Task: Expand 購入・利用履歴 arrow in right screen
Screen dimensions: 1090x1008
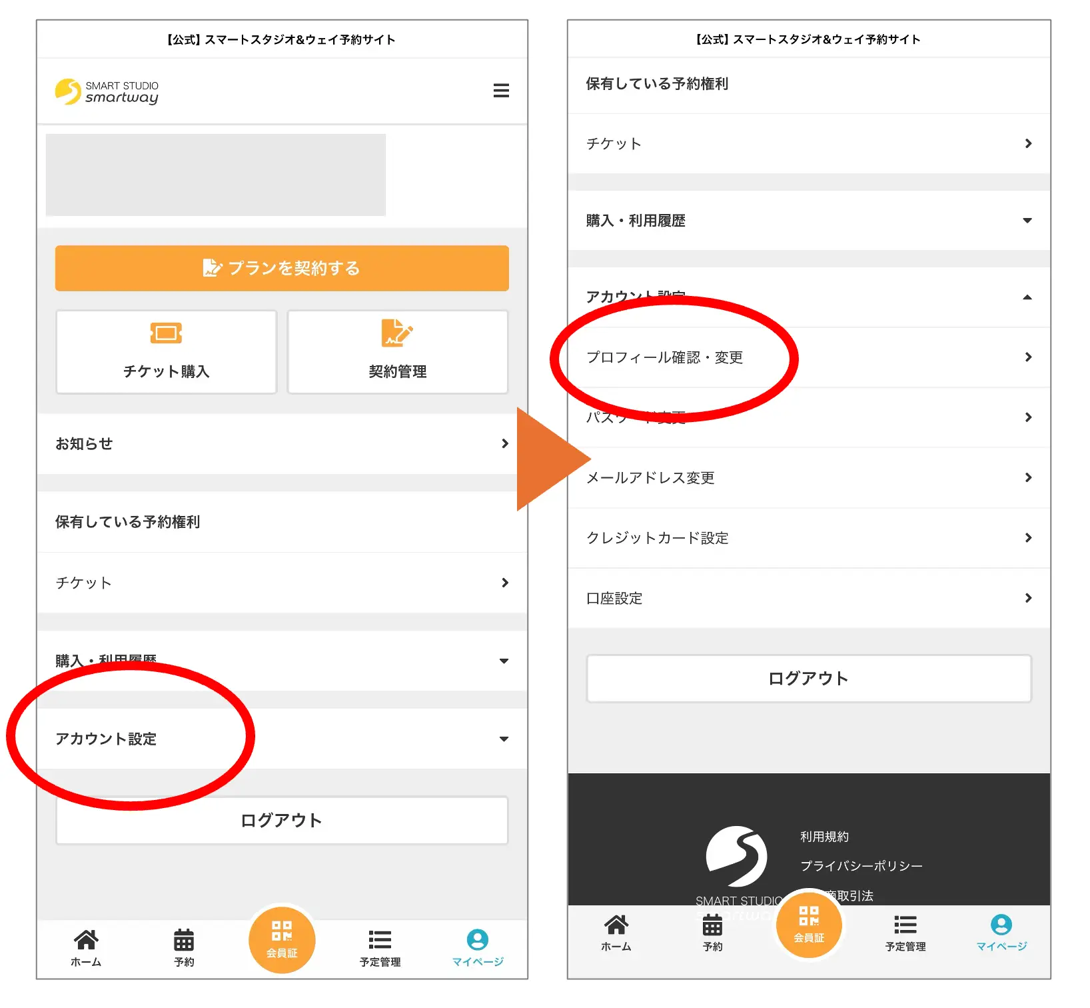Action: 1027,221
